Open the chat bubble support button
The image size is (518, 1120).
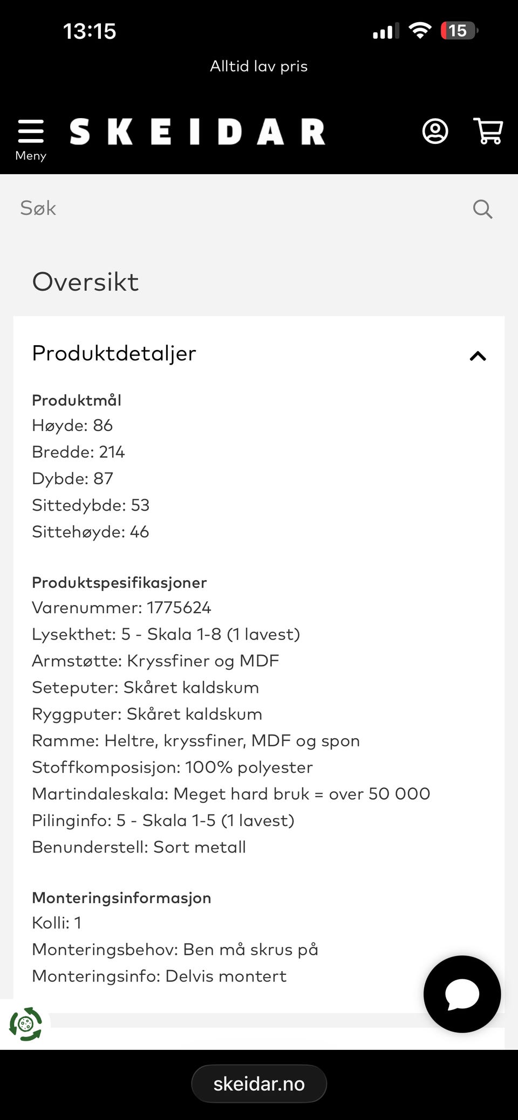coord(462,994)
